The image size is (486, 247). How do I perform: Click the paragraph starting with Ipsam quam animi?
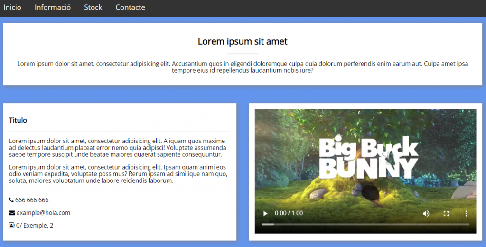118,174
